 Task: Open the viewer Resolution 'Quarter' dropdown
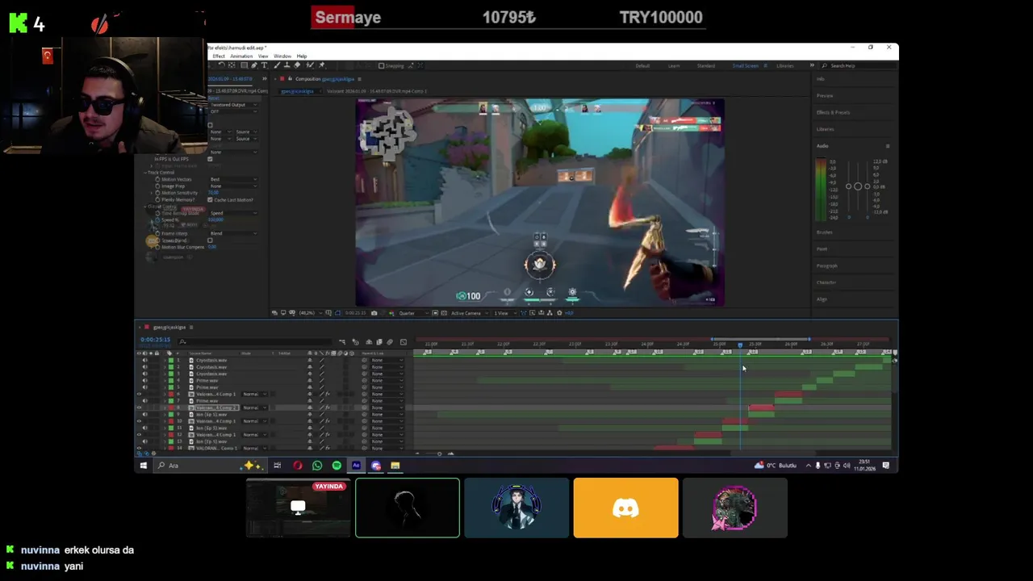pos(414,313)
